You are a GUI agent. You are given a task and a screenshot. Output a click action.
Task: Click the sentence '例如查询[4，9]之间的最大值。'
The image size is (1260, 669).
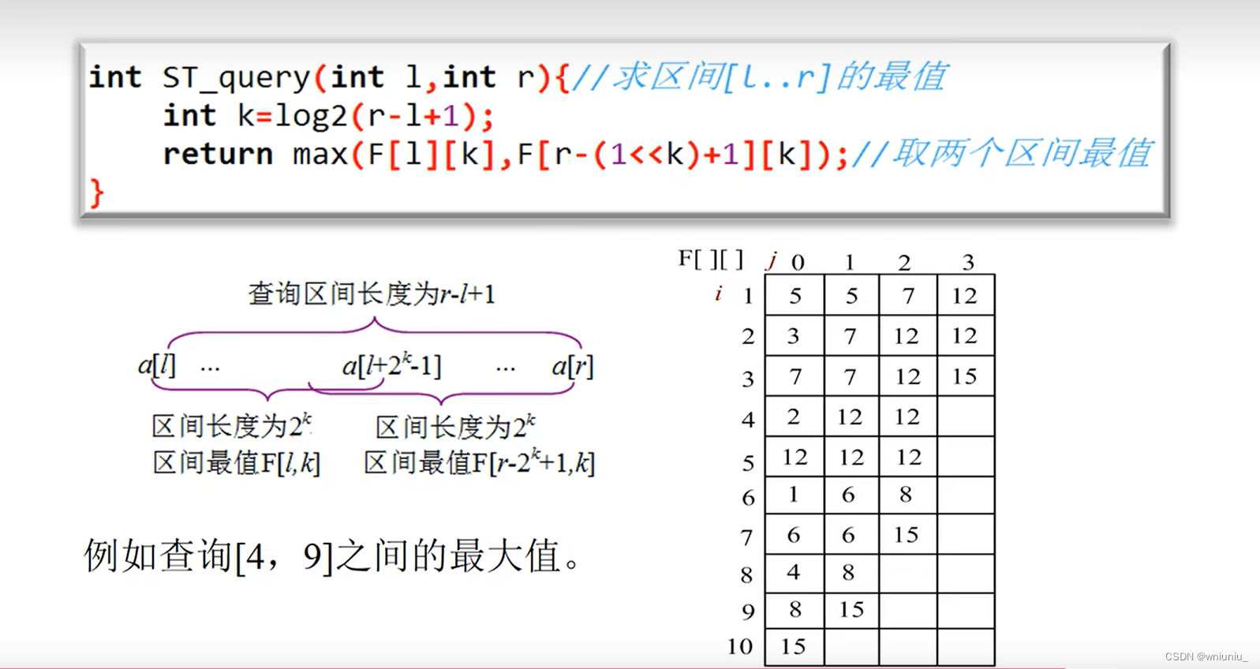[335, 556]
